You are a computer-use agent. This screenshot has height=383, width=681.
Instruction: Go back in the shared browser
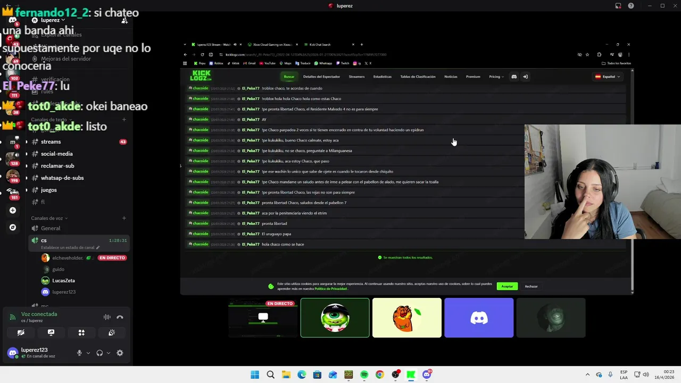coord(185,54)
